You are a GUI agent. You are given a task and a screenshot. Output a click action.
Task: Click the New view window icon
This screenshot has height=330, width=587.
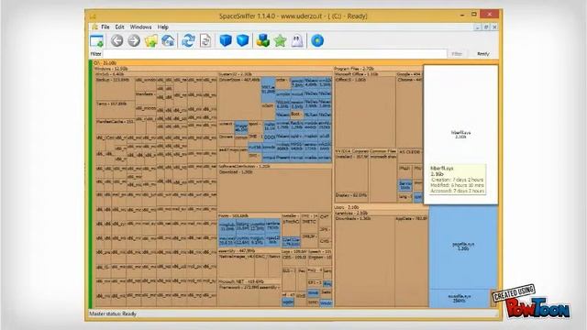(x=96, y=40)
